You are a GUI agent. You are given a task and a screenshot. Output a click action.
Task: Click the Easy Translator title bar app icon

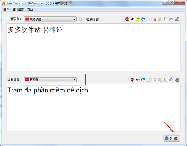[4, 3]
